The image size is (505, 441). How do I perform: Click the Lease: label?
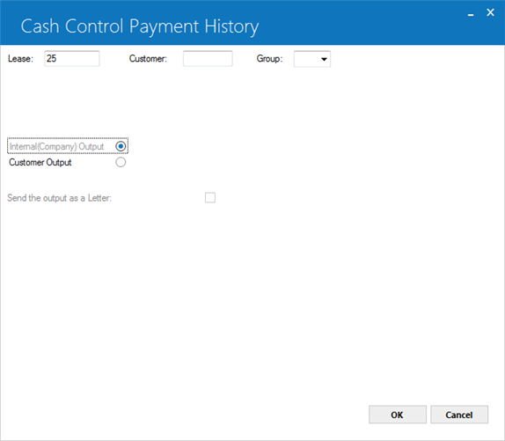20,59
